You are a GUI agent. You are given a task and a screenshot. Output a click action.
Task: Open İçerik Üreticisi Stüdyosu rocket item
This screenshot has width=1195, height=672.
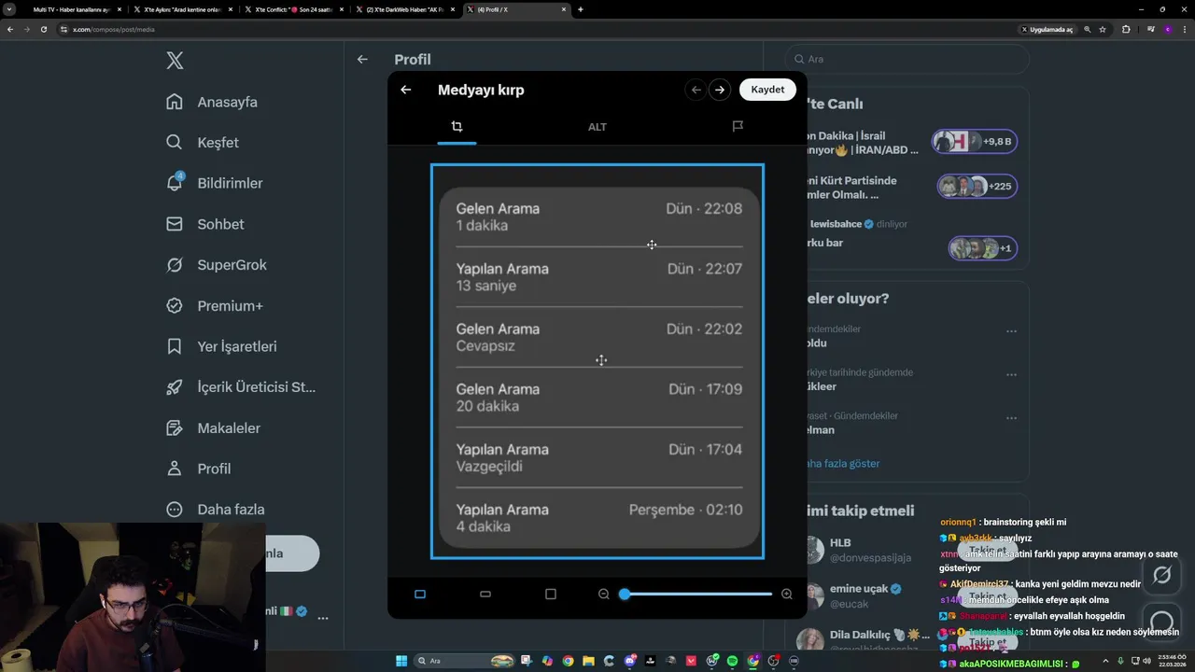[240, 387]
